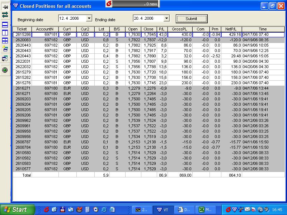287x215 pixels.
Task: Click the green connection status indicator icon
Action: [5, 70]
